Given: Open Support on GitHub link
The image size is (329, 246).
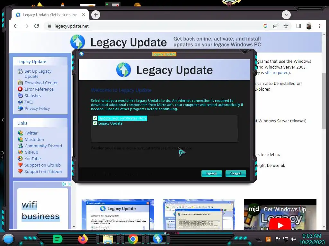Looking at the screenshot, I should click(43, 165).
